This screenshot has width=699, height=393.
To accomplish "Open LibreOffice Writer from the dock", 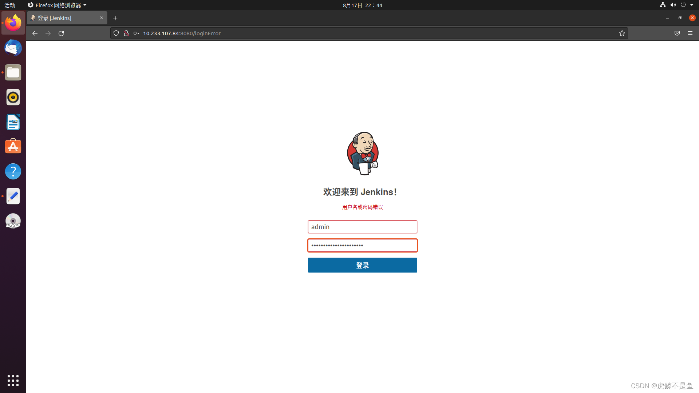I will click(x=13, y=122).
